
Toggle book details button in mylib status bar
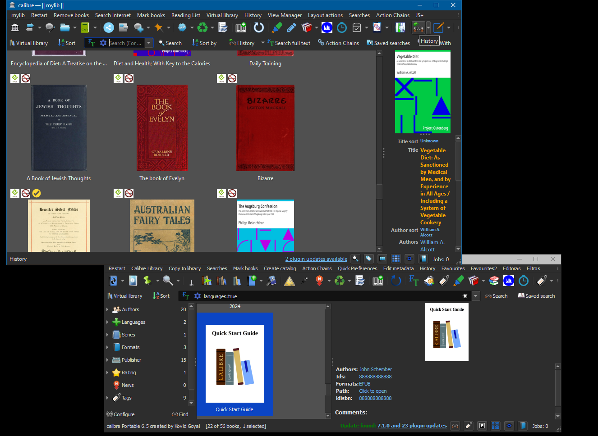[423, 259]
